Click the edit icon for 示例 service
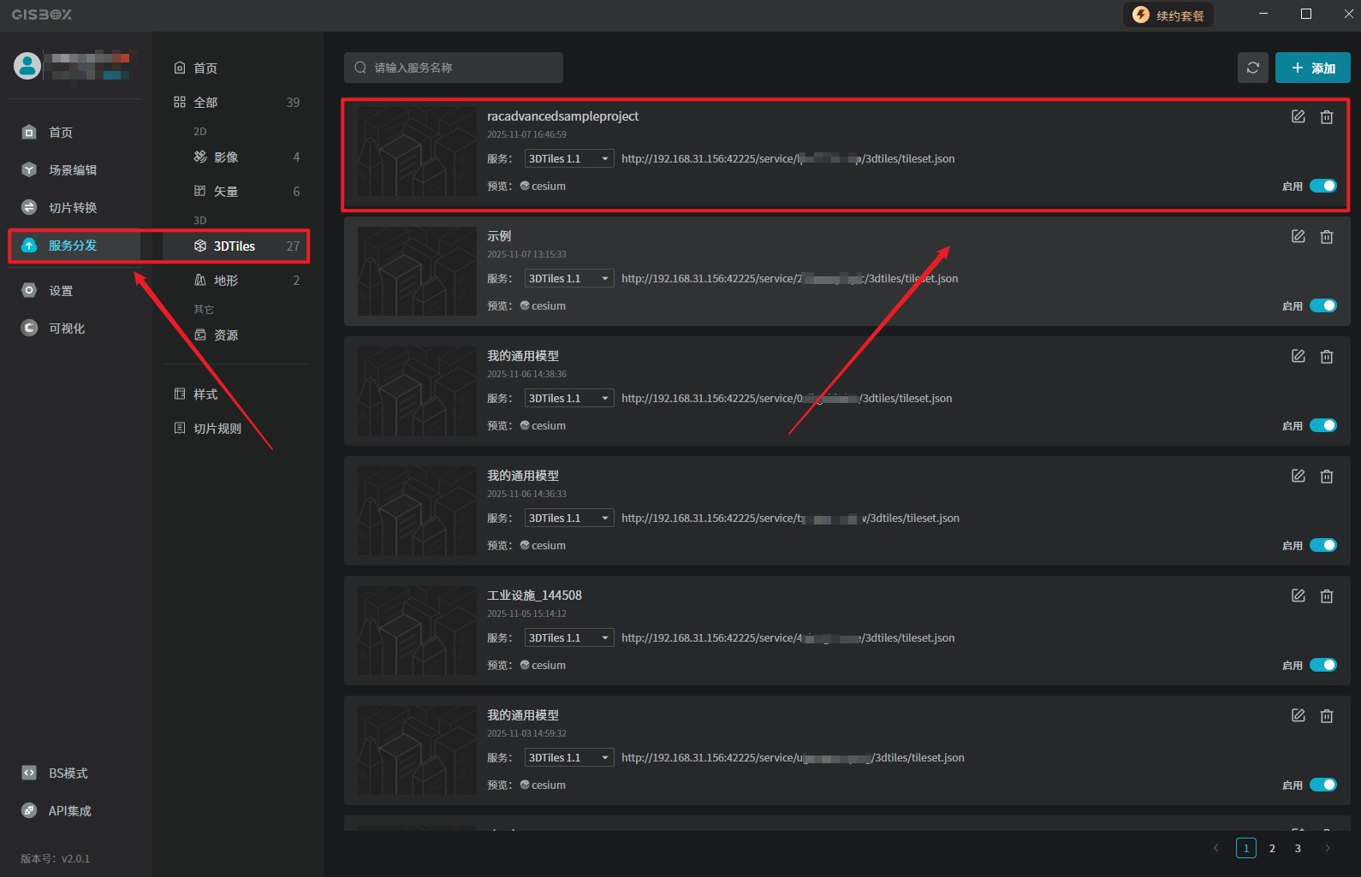The width and height of the screenshot is (1361, 877). click(x=1298, y=236)
